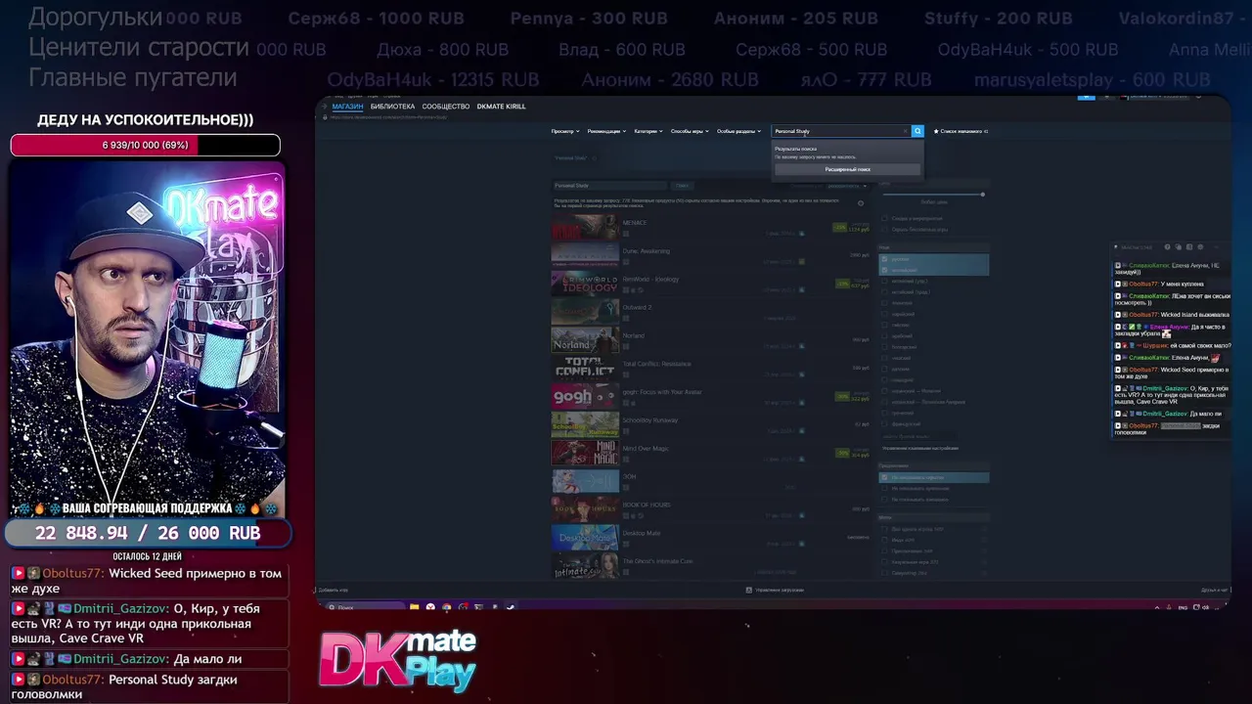Click the Windows taskbar search box
1252x704 pixels.
coord(365,607)
